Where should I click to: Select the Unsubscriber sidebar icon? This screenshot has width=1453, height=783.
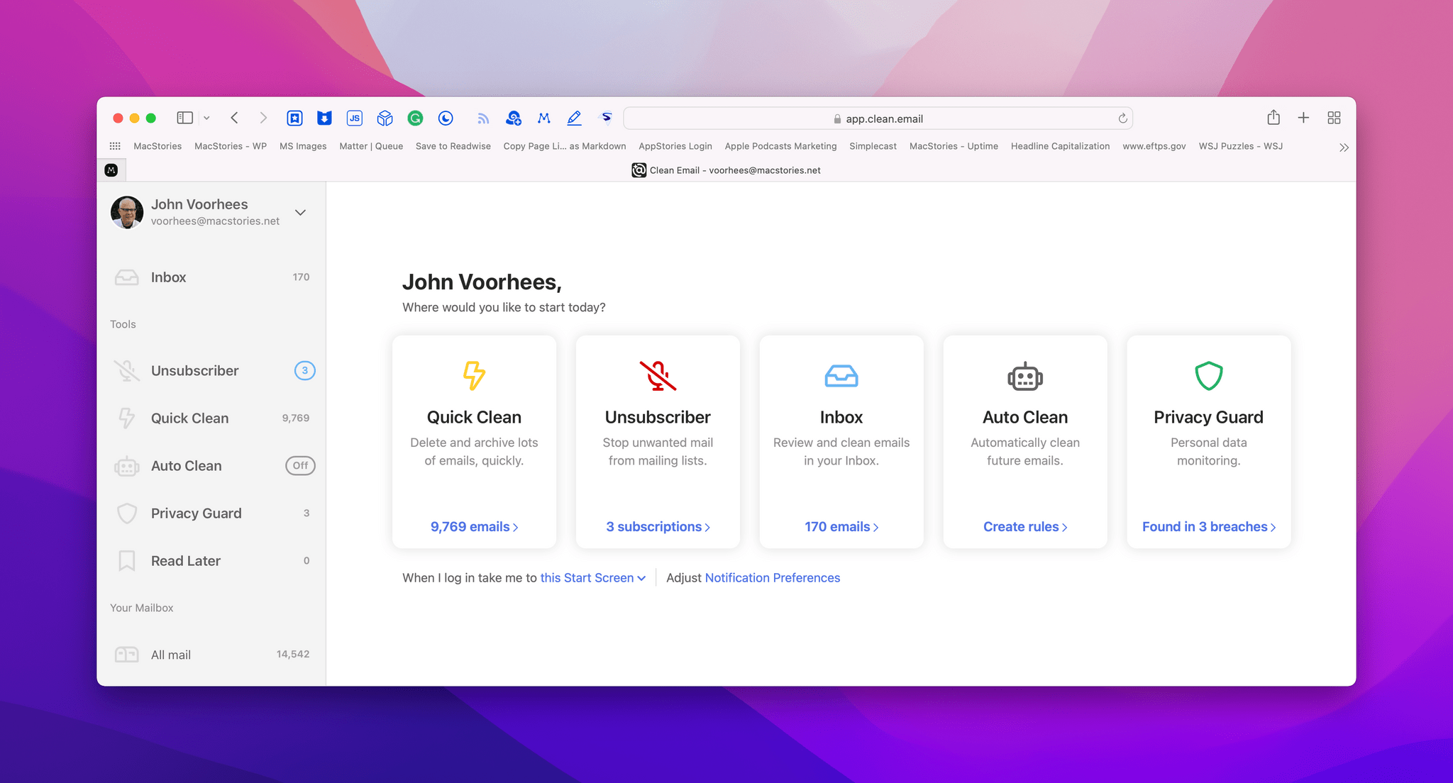tap(126, 370)
